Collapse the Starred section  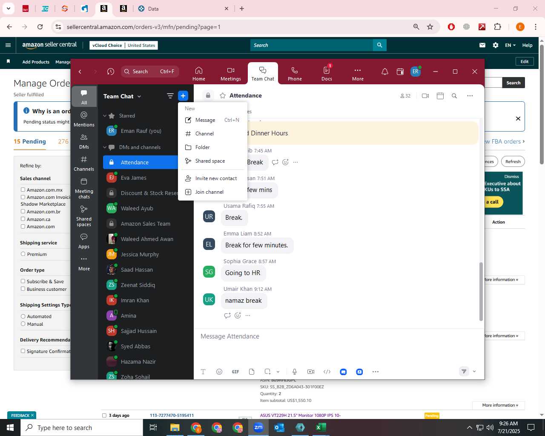tap(105, 116)
